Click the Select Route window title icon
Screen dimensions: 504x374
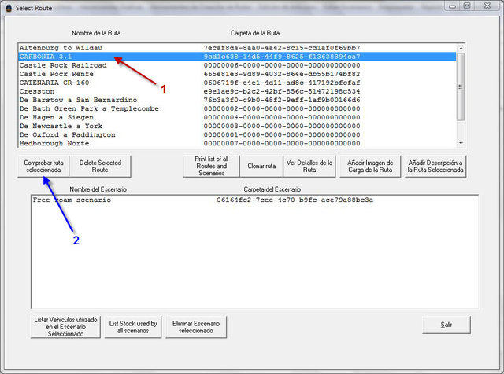[x=8, y=6]
